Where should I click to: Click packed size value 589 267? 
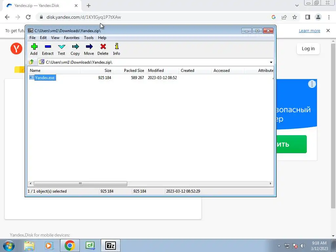click(x=137, y=77)
